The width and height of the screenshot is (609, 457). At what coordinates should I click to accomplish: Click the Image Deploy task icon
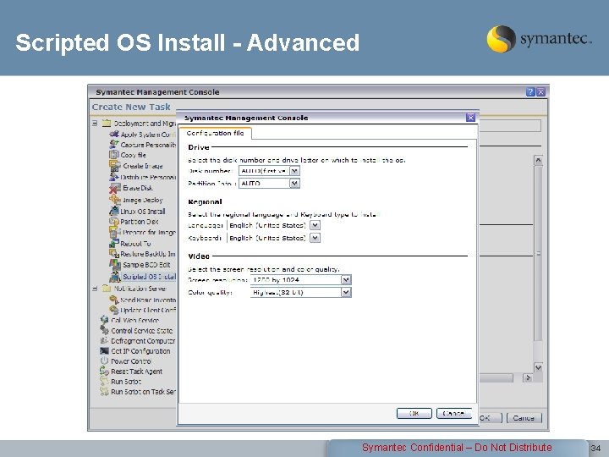click(115, 200)
